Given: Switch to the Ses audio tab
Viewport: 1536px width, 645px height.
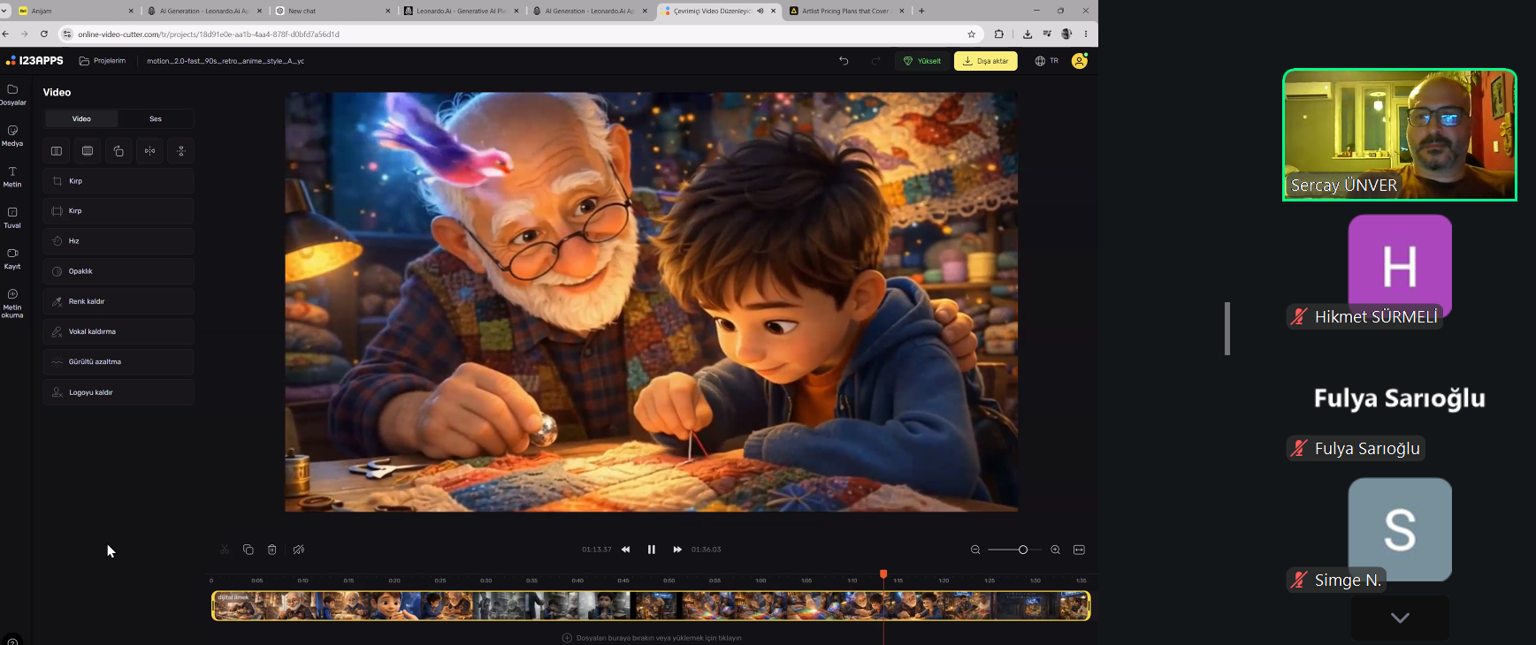Looking at the screenshot, I should click(x=156, y=118).
